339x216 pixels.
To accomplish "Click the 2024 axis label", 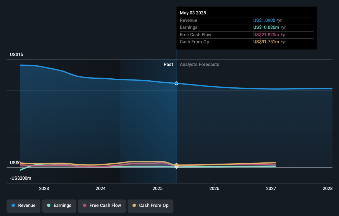I will [x=101, y=188].
